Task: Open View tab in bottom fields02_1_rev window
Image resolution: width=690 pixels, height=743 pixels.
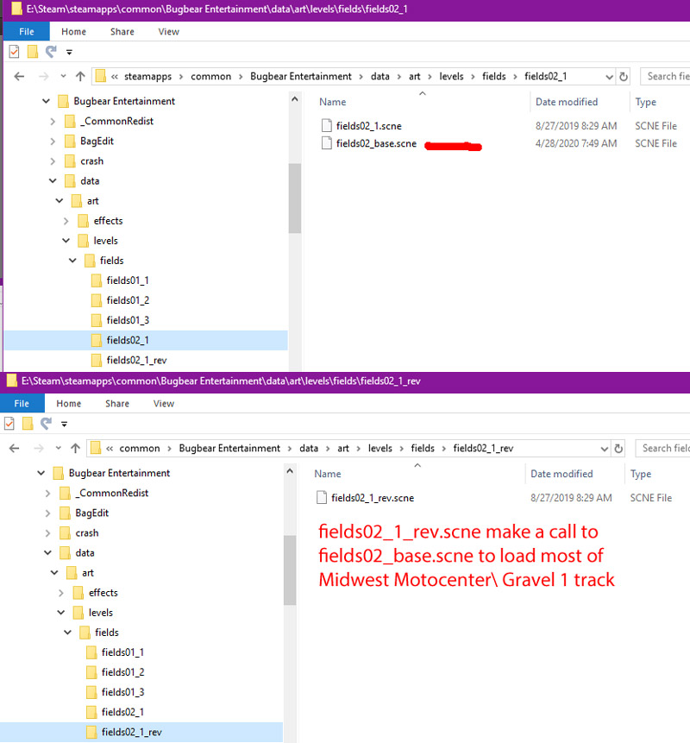Action: (x=163, y=404)
